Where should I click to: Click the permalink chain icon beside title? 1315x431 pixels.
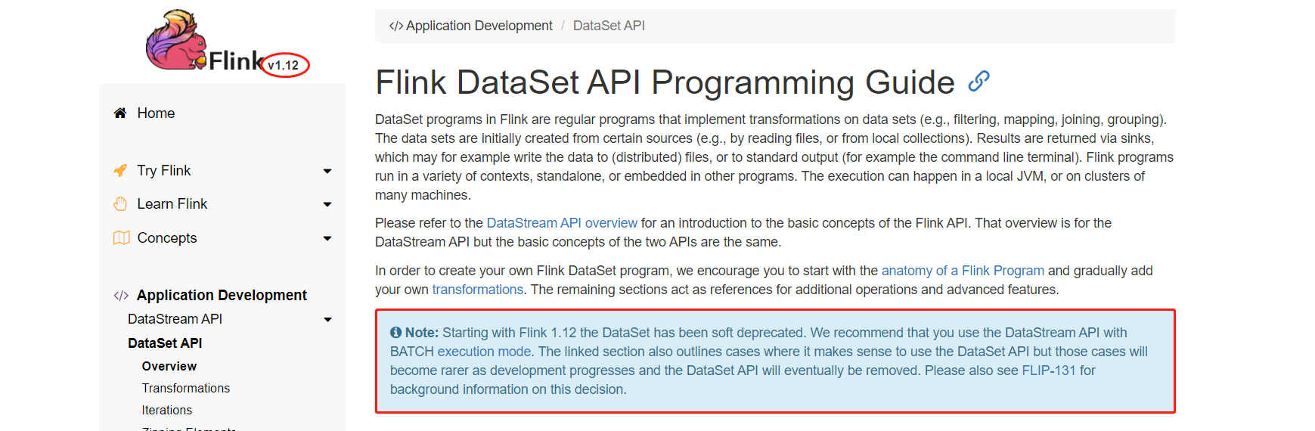tap(978, 81)
